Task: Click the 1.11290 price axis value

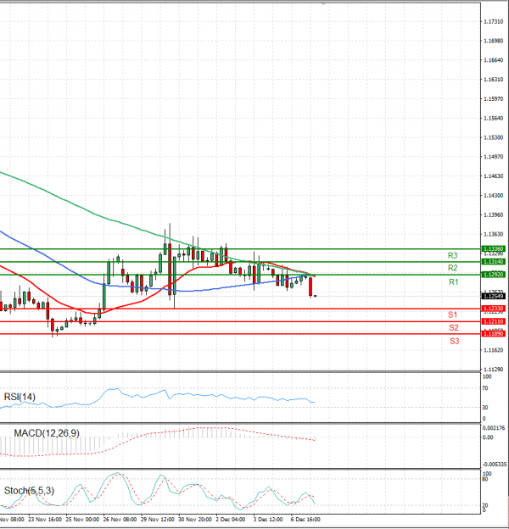Action: point(494,370)
